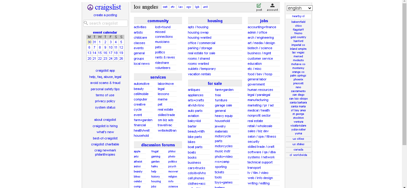Screen dimensions: 407x188
Task: Click the search craigslist input field
Action: pos(105,23)
